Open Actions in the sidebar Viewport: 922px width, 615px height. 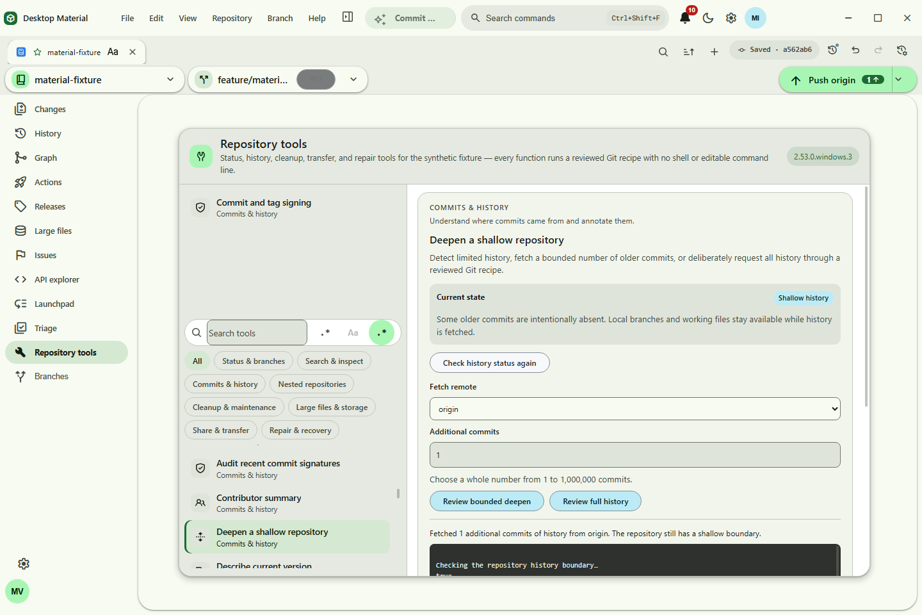[x=67, y=182]
